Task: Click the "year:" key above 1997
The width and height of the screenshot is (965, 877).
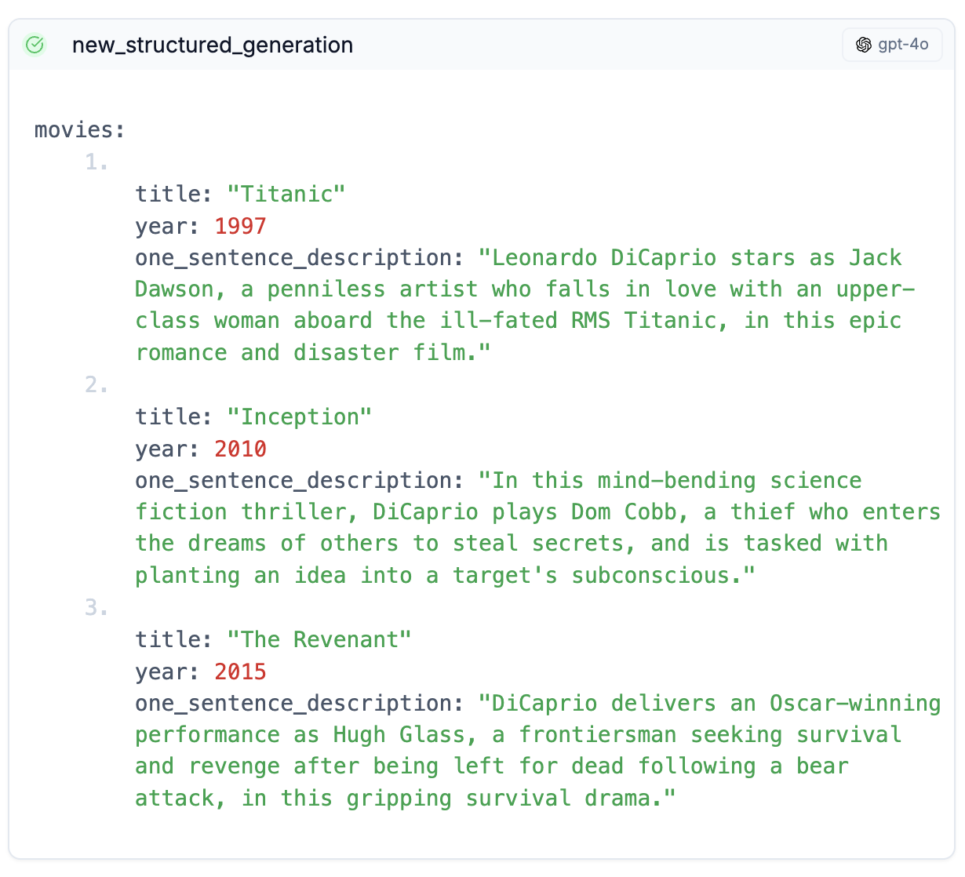Action: pos(168,226)
